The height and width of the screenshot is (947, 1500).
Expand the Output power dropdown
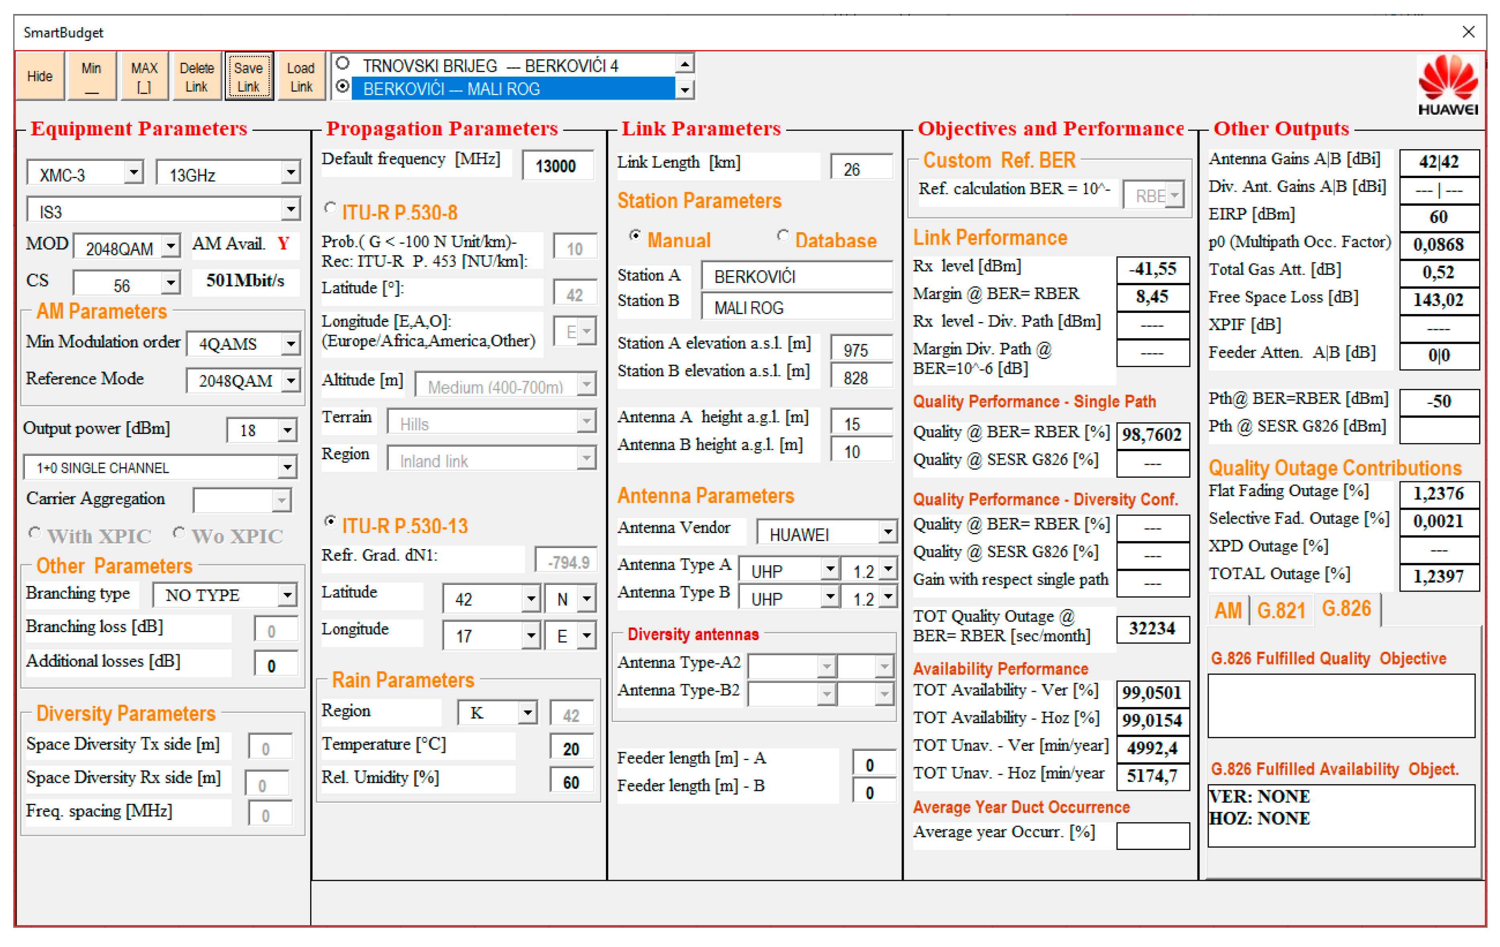pos(287,430)
